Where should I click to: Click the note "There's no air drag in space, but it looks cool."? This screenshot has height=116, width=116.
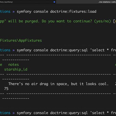coord(58,84)
